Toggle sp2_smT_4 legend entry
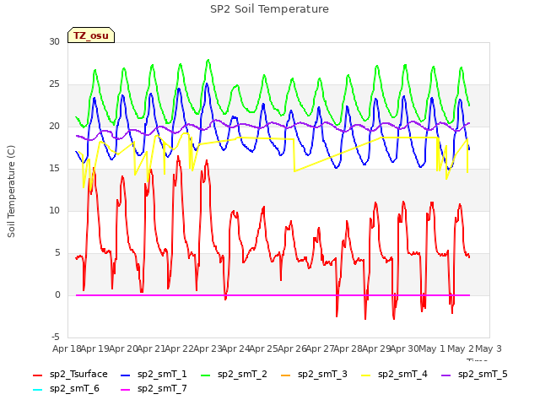540x405 pixels. coord(395,375)
